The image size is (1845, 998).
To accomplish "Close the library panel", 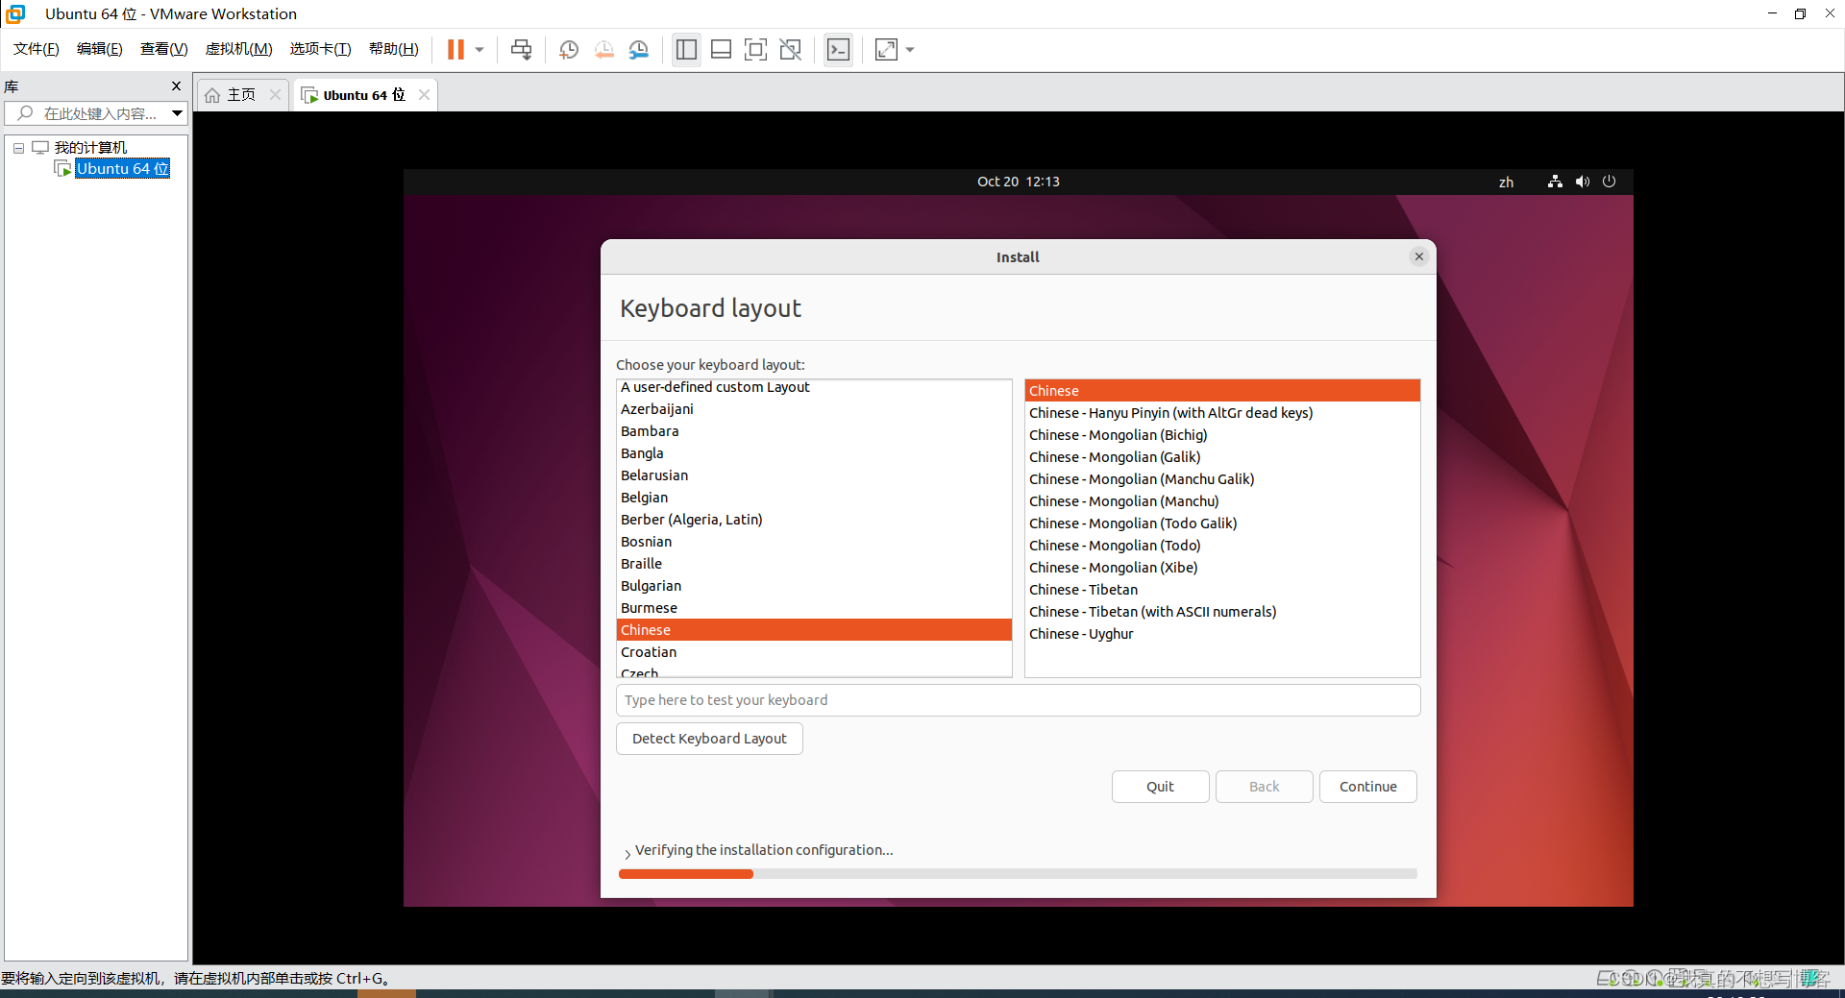I will point(176,86).
